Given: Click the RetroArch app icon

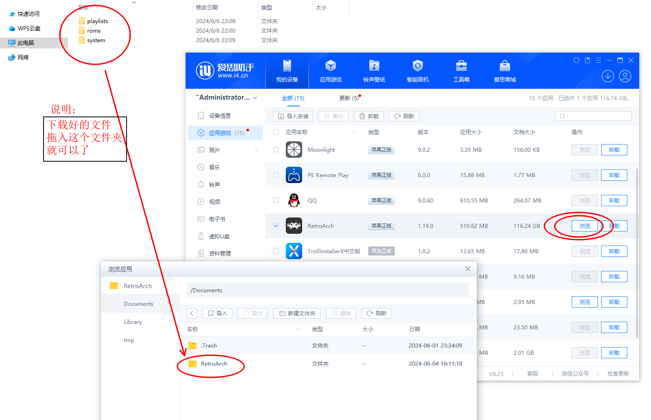Looking at the screenshot, I should pyautogui.click(x=294, y=226).
